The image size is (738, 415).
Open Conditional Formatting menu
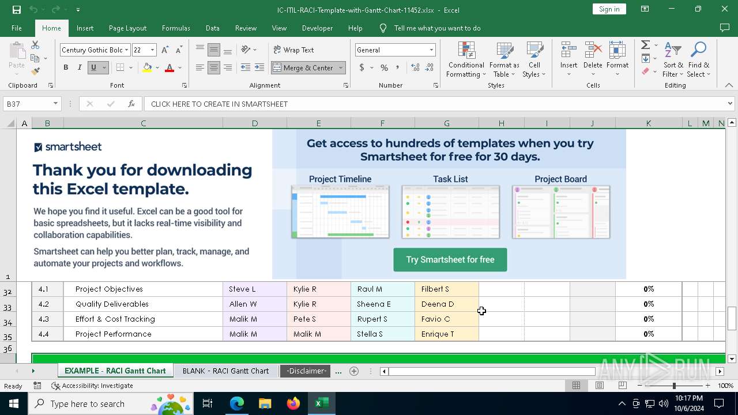click(466, 60)
